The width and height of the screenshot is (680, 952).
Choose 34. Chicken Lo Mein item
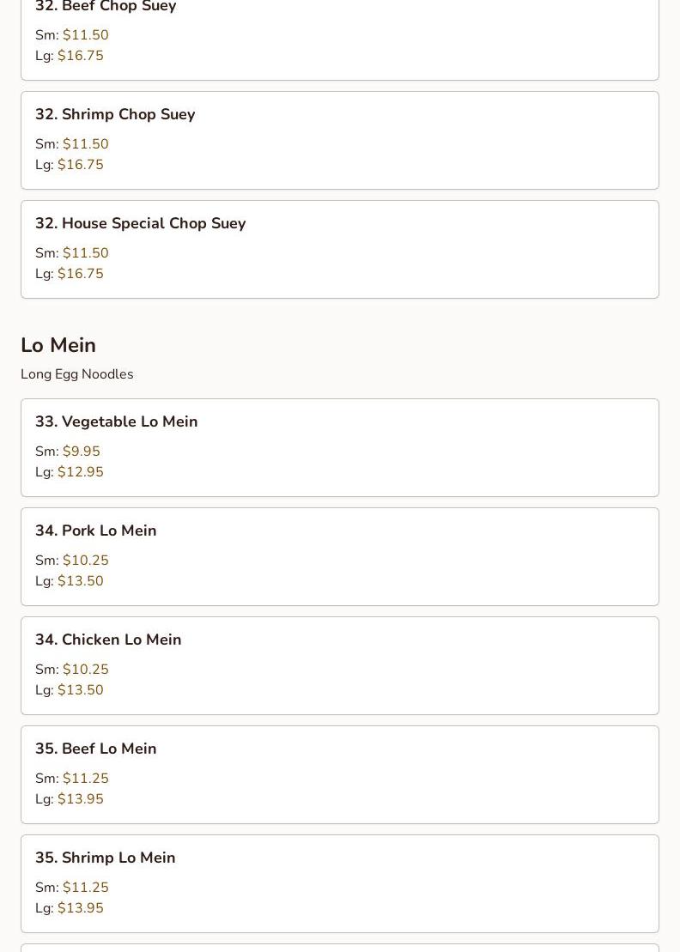point(340,665)
